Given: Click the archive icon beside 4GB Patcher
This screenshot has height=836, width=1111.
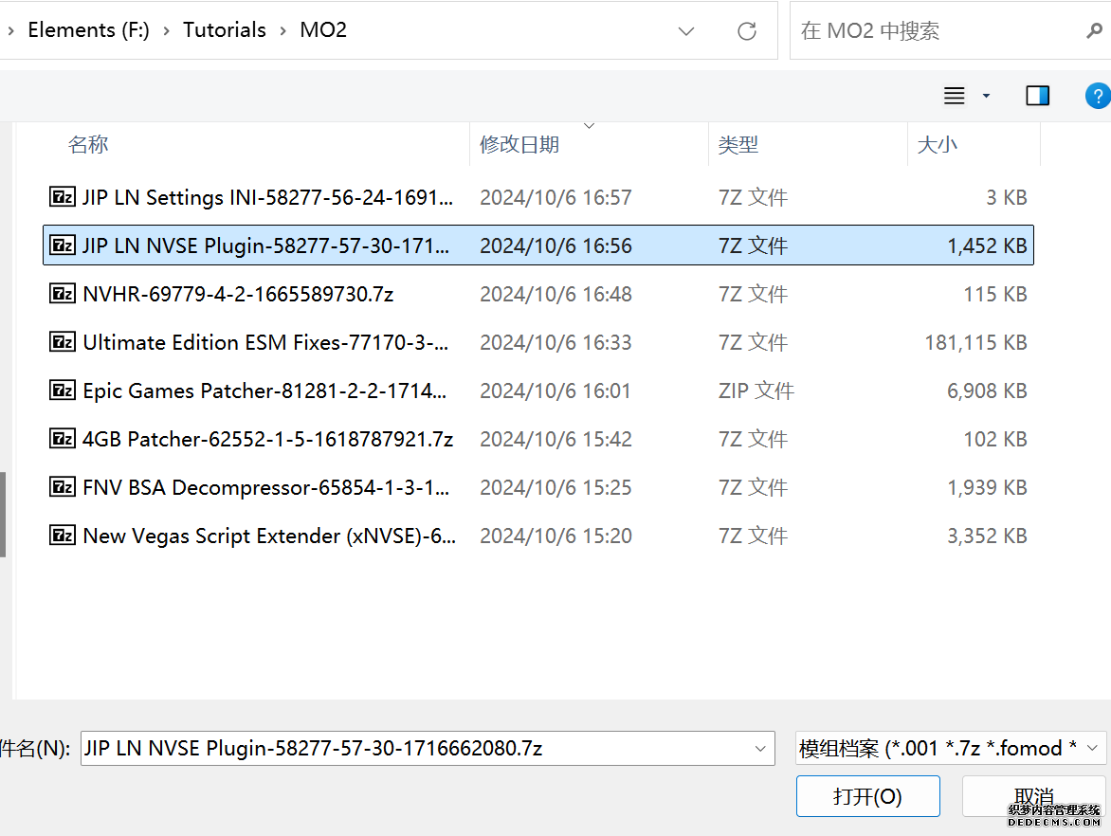Looking at the screenshot, I should pyautogui.click(x=63, y=439).
